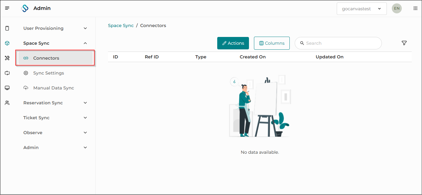
Task: Expand the Ticket Sync section
Action: coord(55,118)
